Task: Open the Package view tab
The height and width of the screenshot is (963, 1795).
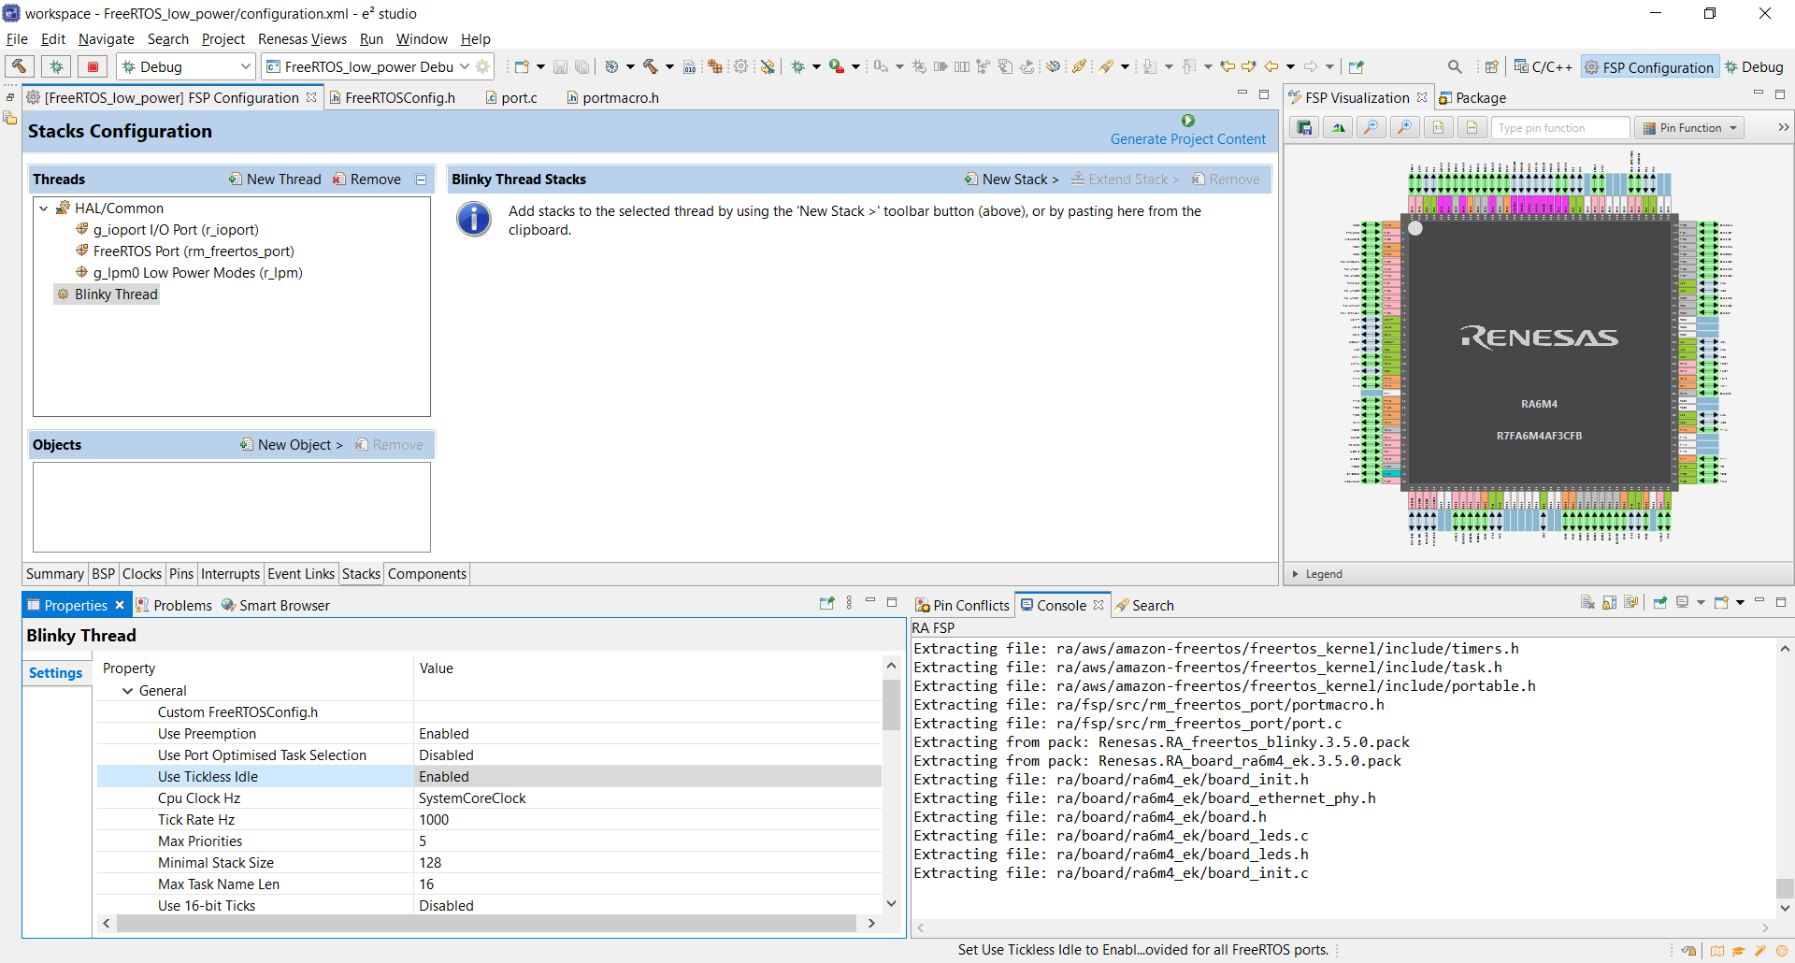Action: click(1472, 97)
